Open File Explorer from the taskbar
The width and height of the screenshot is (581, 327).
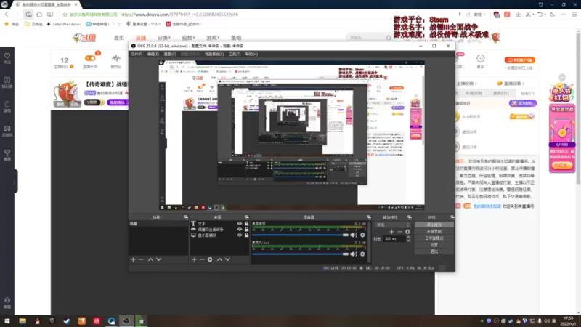pyautogui.click(x=23, y=321)
